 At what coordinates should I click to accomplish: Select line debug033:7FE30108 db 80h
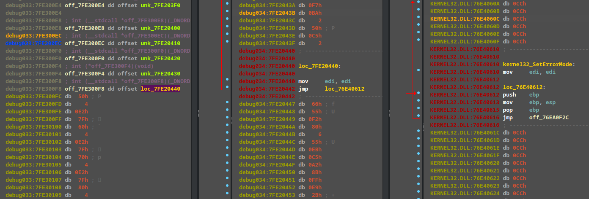point(47,188)
